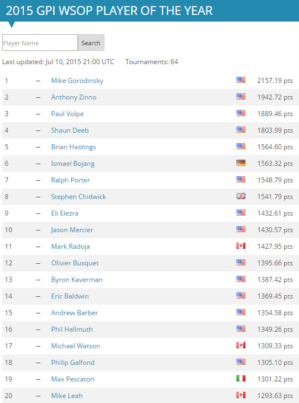299x403 pixels.
Task: Open Mike Gorodinsky's player profile
Action: (77, 81)
